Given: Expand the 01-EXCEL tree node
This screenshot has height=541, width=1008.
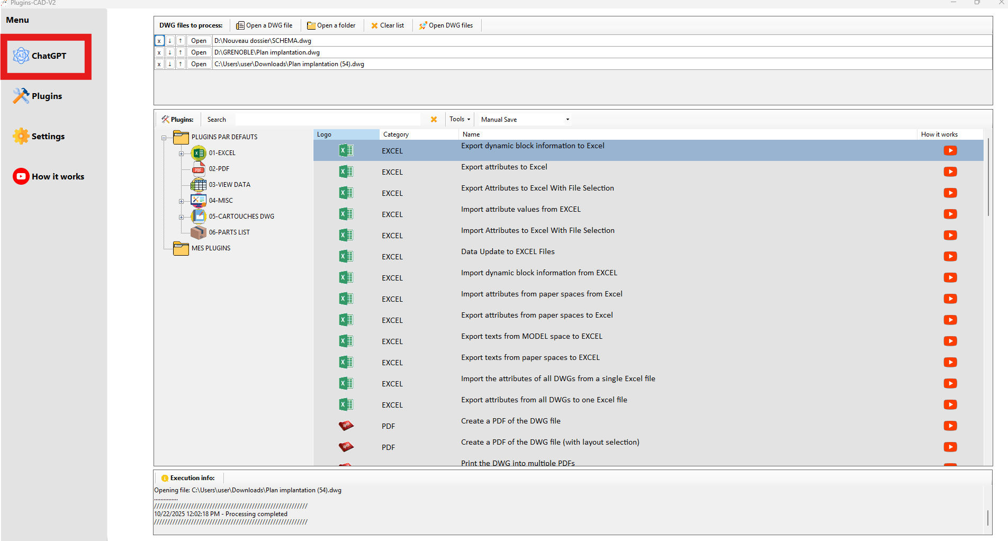Looking at the screenshot, I should pyautogui.click(x=181, y=154).
